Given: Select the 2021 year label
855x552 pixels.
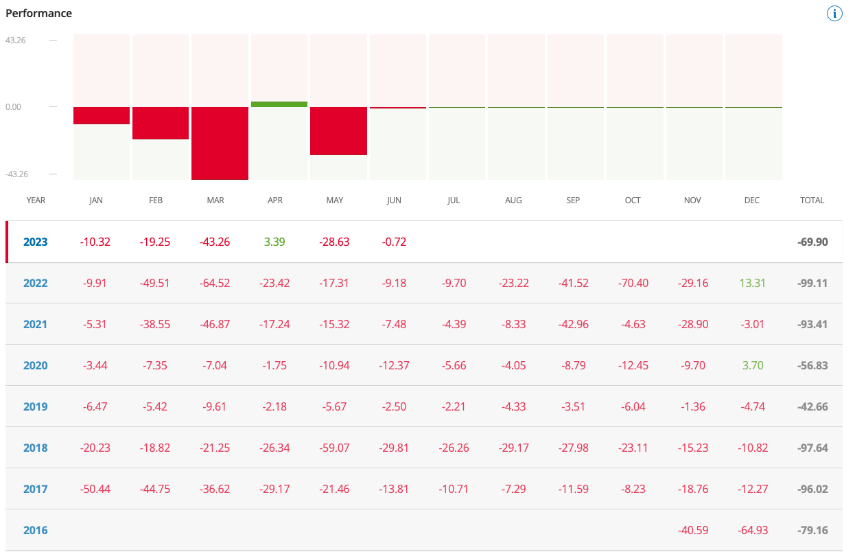Looking at the screenshot, I should [36, 324].
